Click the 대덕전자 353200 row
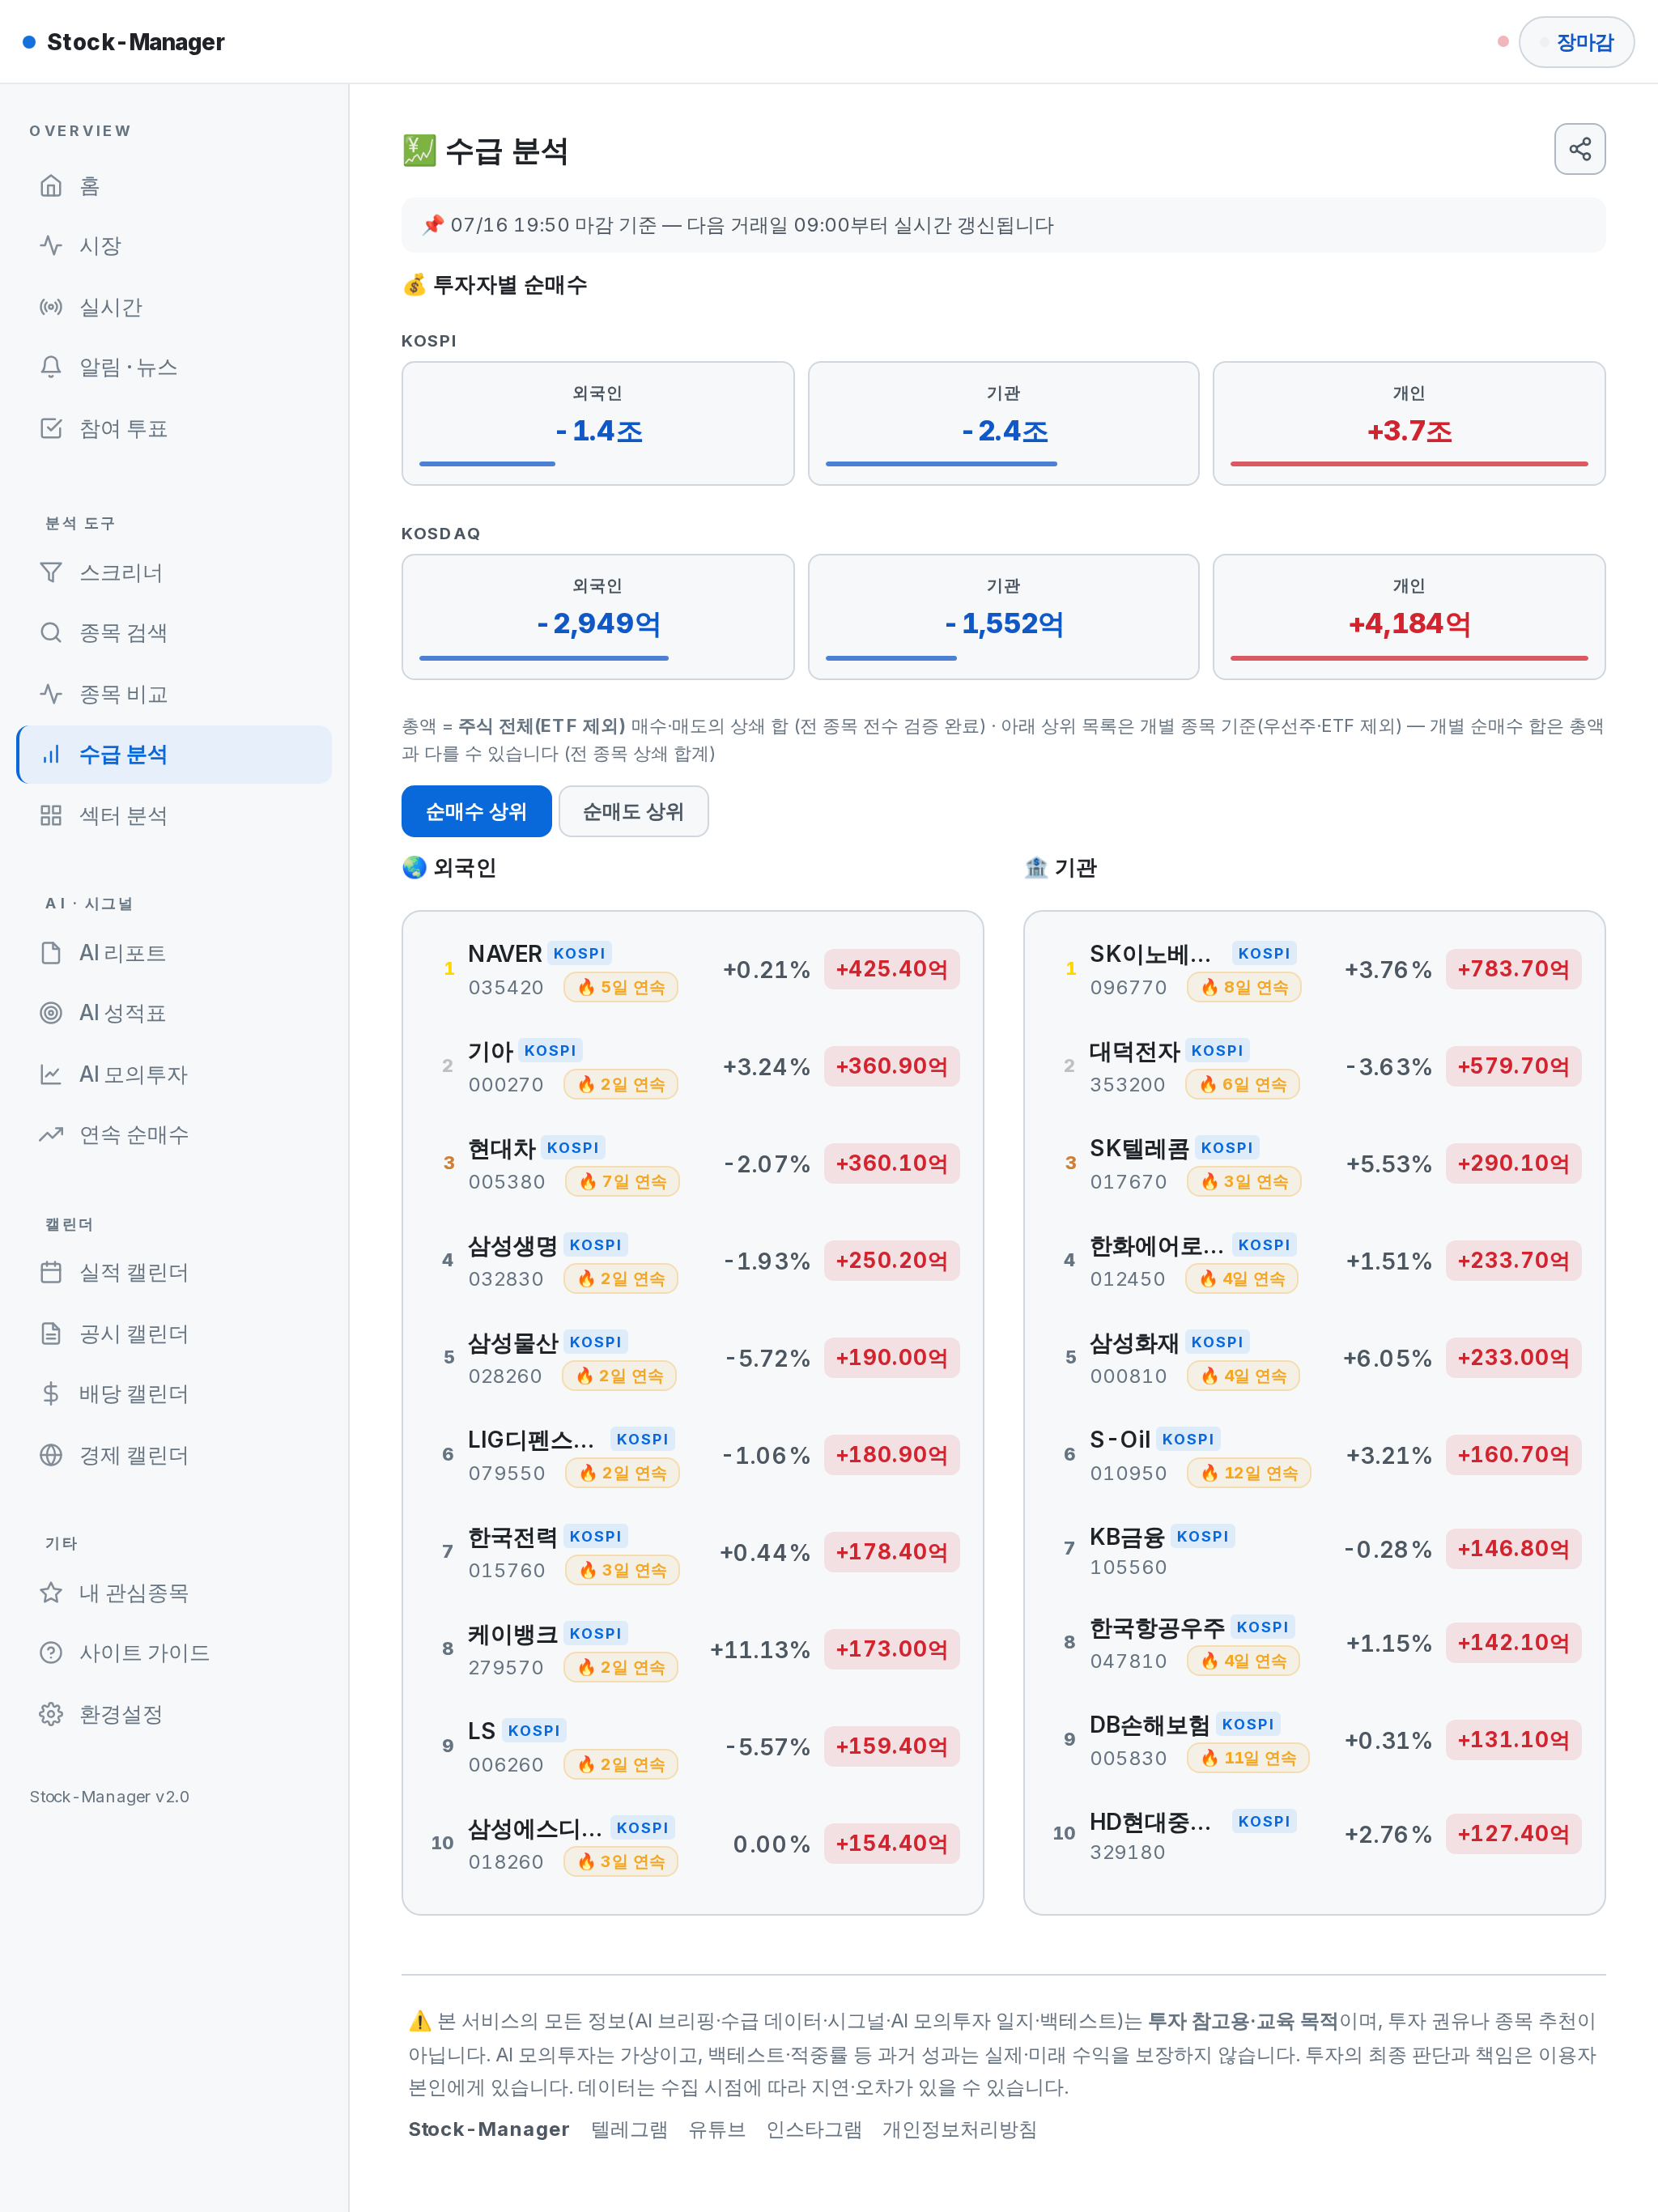1658x2212 pixels. 1314,1066
